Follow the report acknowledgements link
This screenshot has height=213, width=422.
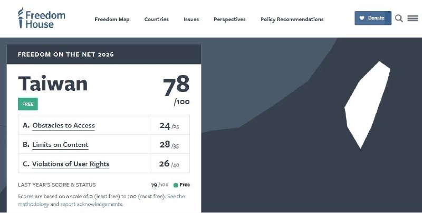(91, 204)
